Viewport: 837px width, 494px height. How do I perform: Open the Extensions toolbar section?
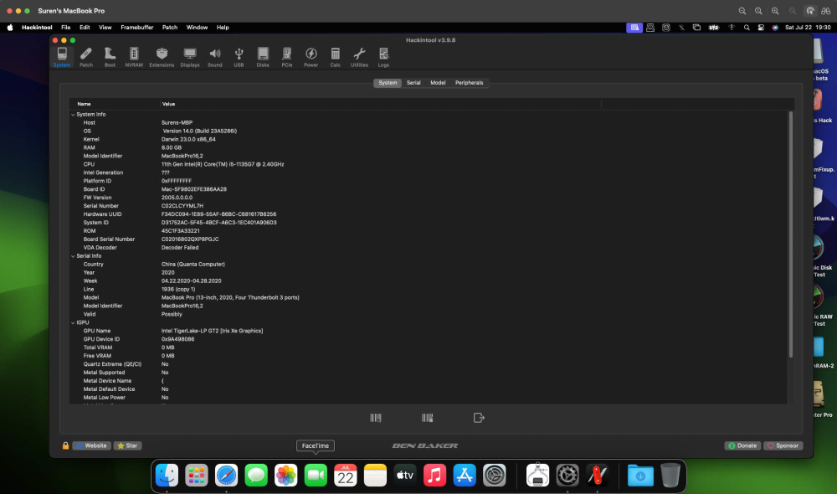(162, 57)
